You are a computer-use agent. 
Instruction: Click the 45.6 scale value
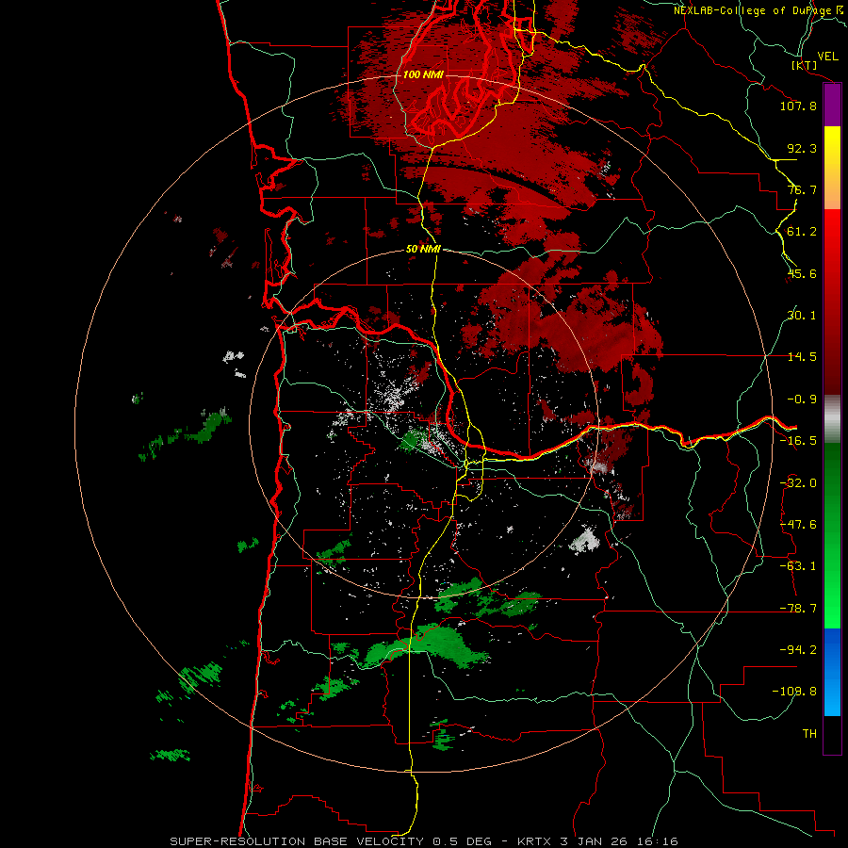802,273
